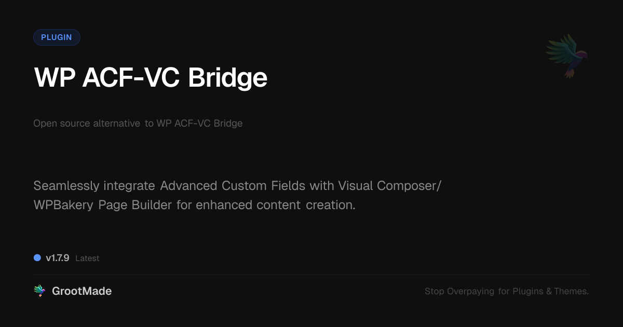Click the 'Seamlessly integrate' words

click(94, 185)
